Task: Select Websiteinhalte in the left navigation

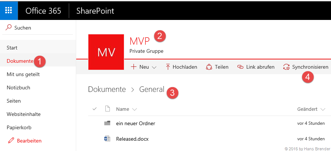Action: tap(24, 114)
